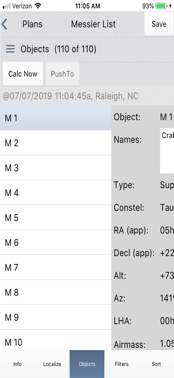Tap the Wi-Fi icon in status bar
This screenshot has height=378, width=174.
(38, 6)
